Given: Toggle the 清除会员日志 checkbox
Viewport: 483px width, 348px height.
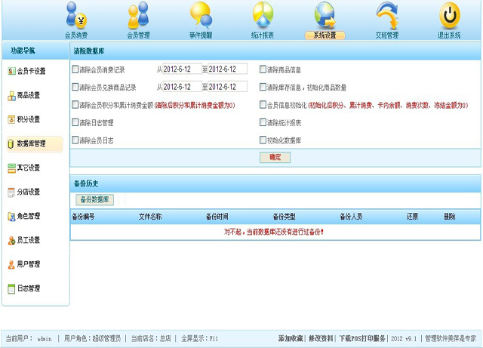Looking at the screenshot, I should 75,140.
